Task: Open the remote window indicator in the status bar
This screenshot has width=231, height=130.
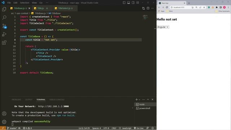Action: click(3, 128)
